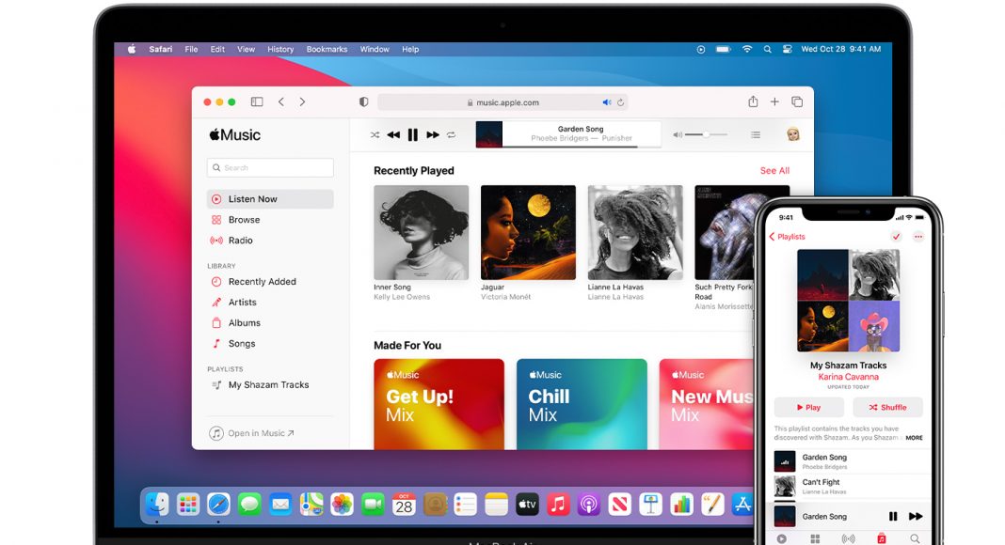The height and width of the screenshot is (545, 1005).
Task: Mute the tab via address bar audio icon
Action: click(607, 102)
